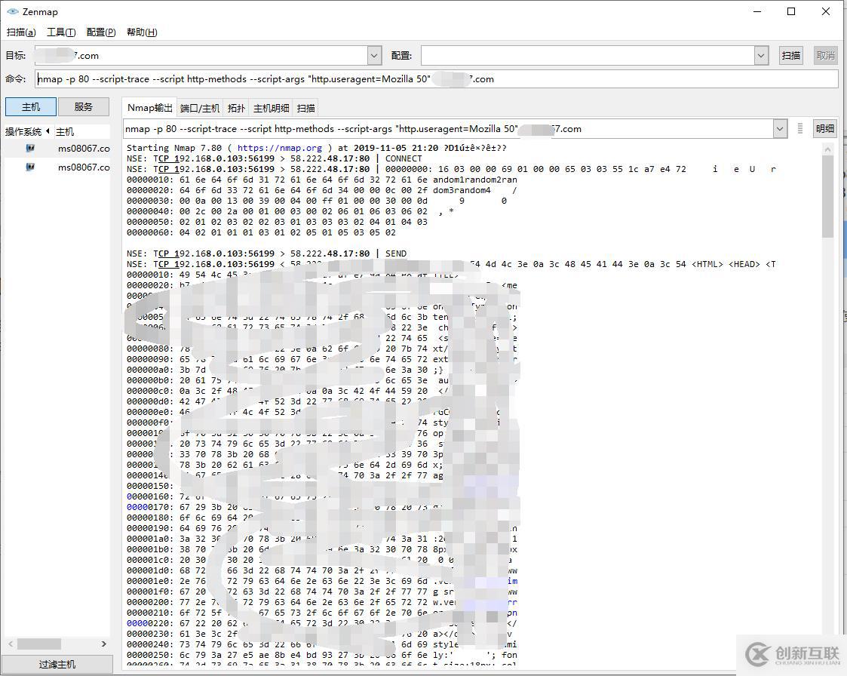This screenshot has height=676, width=847.
Task: Click the '00000250:' offset label in output
Action: pos(150,655)
